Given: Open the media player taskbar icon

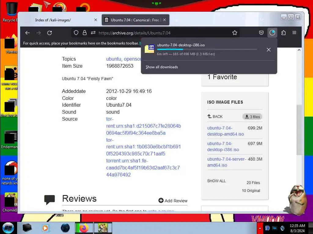Looking at the screenshot, I should tap(45, 228).
